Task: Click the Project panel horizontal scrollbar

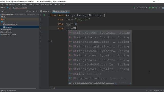Action: coord(18,89)
